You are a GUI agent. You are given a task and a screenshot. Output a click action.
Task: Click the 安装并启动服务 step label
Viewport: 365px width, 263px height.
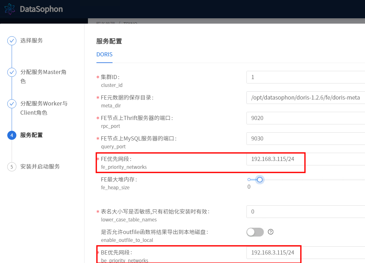[x=40, y=167]
